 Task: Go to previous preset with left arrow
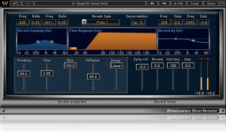pyautogui.click(x=152, y=3)
